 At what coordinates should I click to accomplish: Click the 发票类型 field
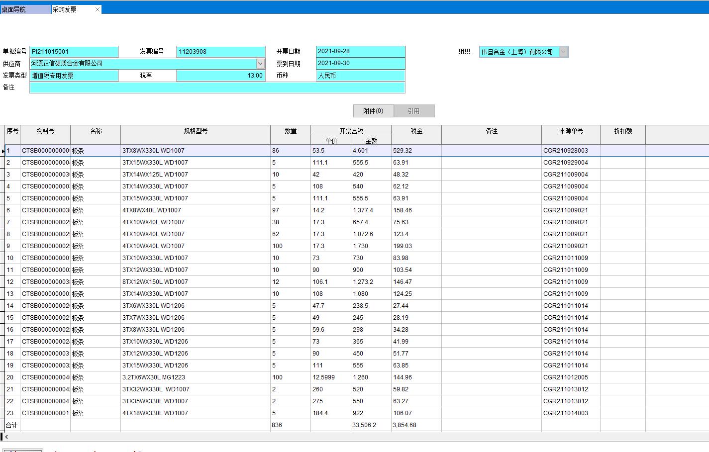pos(74,76)
